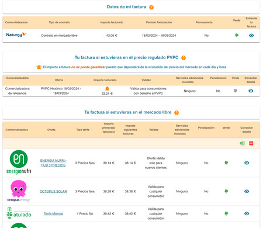The height and width of the screenshot is (228, 263).
Task: Click green leaf in Energia Nufri row
Action: 226,163
